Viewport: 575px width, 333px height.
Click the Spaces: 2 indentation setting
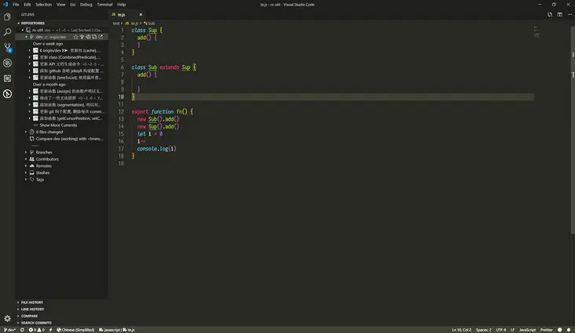pyautogui.click(x=484, y=330)
